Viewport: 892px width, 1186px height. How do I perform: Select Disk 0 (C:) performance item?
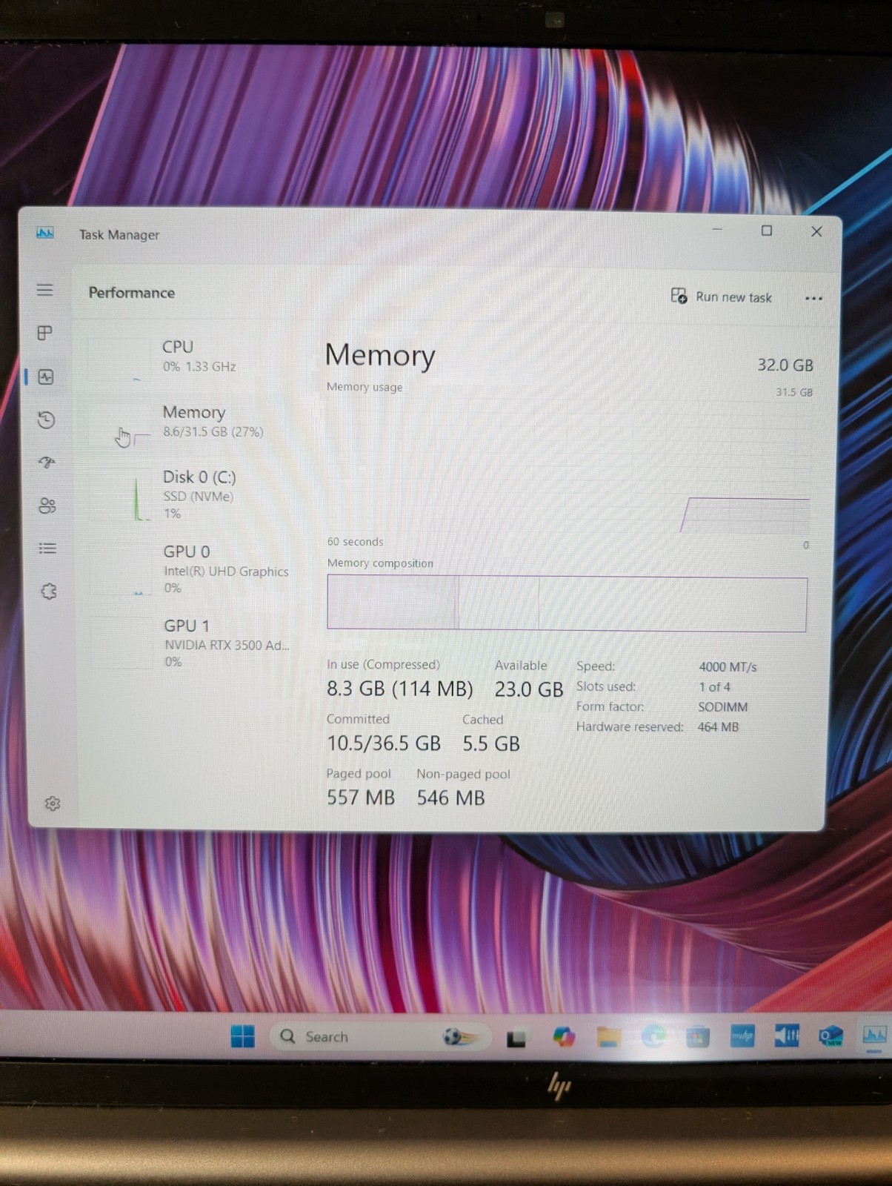pos(191,494)
